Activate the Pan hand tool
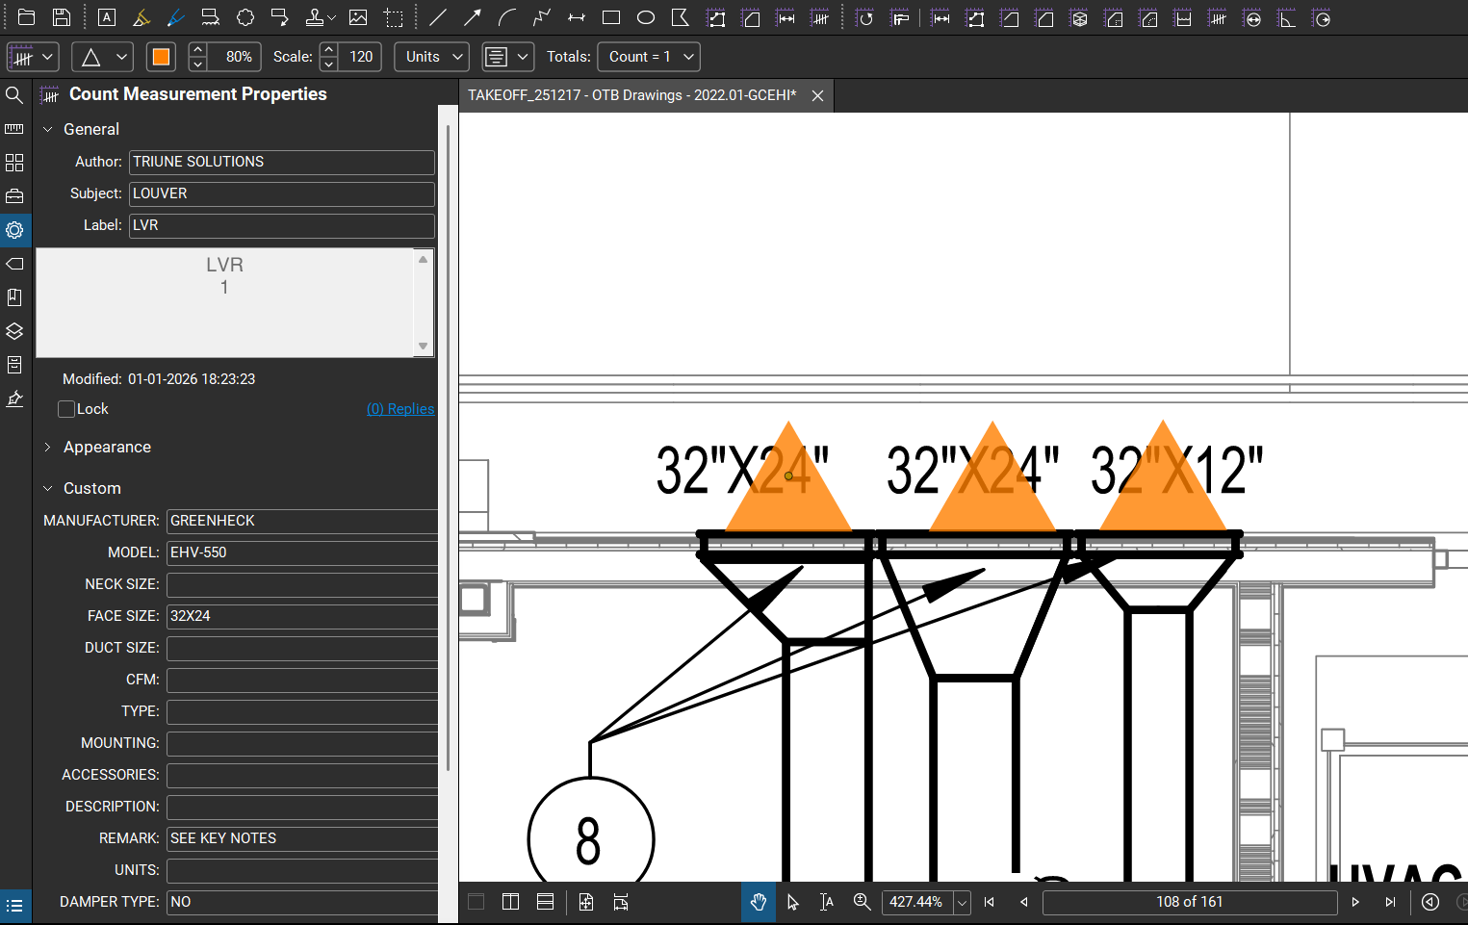The height and width of the screenshot is (925, 1468). (759, 902)
